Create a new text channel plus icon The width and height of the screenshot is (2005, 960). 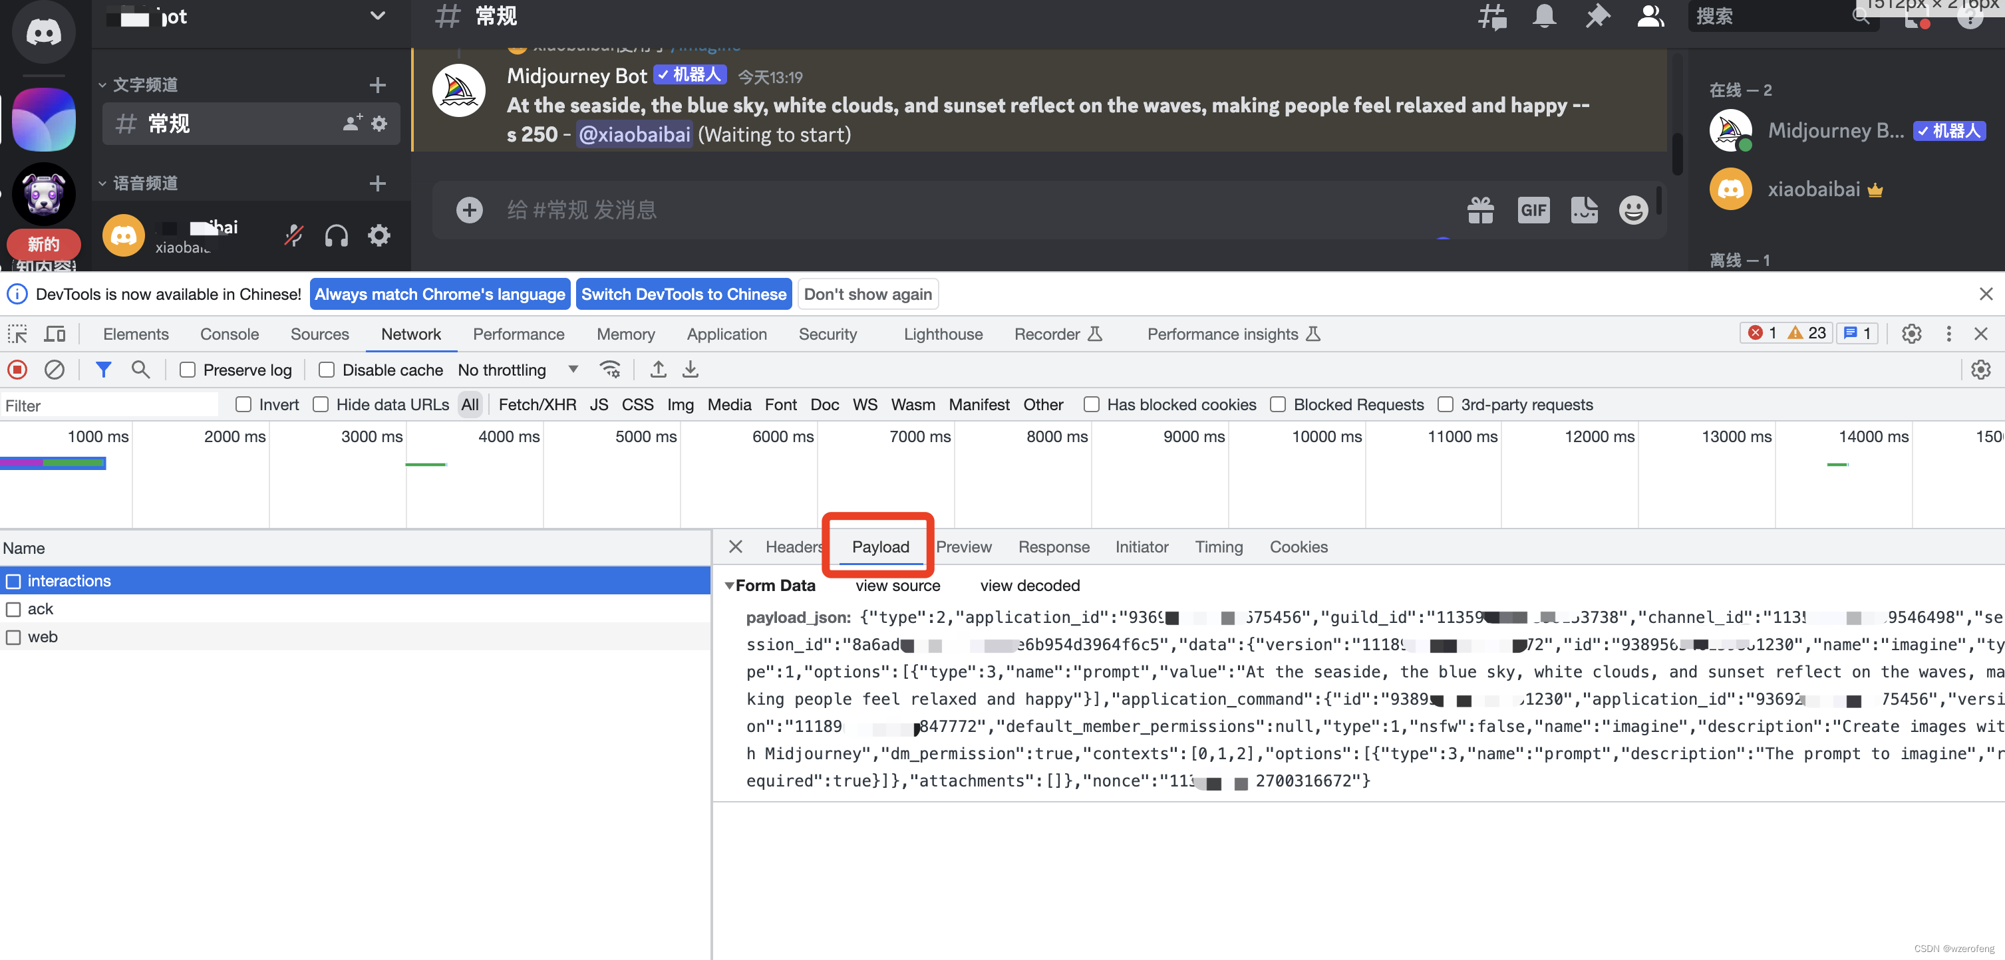pyautogui.click(x=377, y=85)
